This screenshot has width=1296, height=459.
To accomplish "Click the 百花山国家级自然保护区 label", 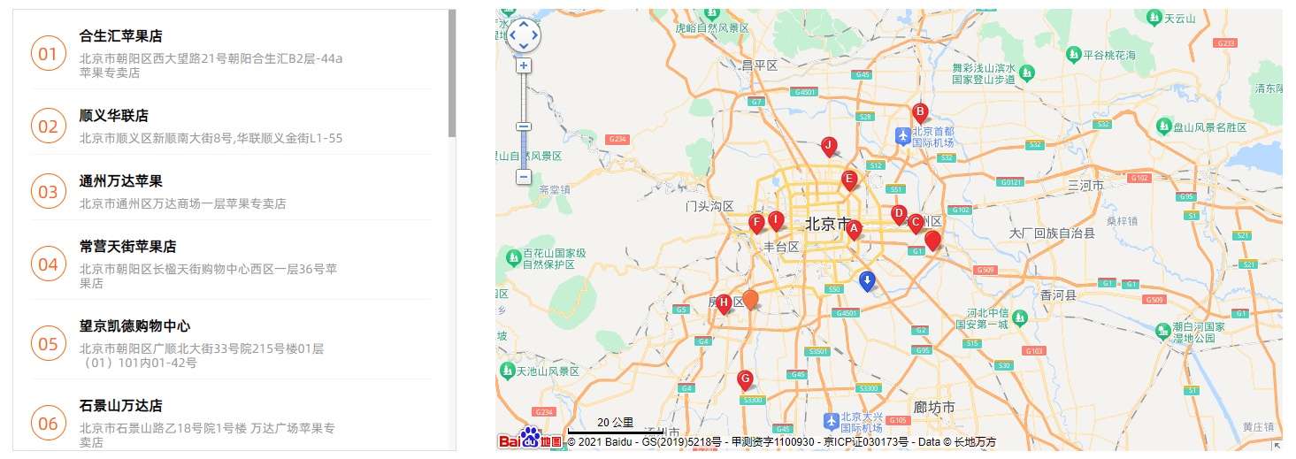I will pyautogui.click(x=555, y=258).
